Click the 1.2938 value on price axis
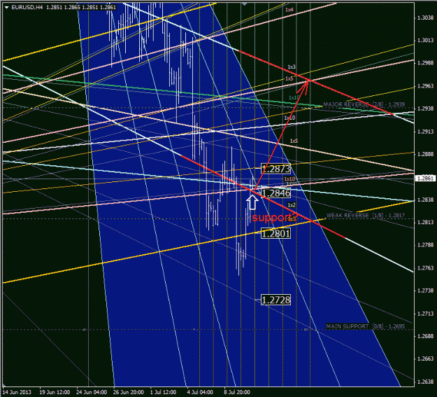This screenshot has height=397, width=437. tap(425, 109)
